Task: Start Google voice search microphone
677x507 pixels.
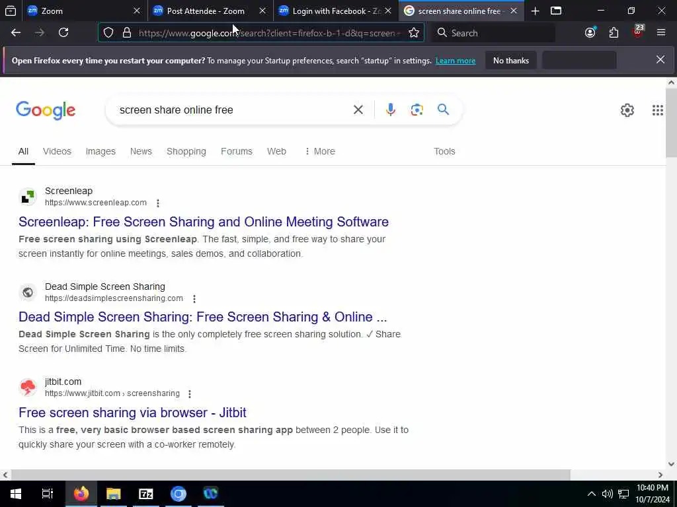Action: [390, 110]
